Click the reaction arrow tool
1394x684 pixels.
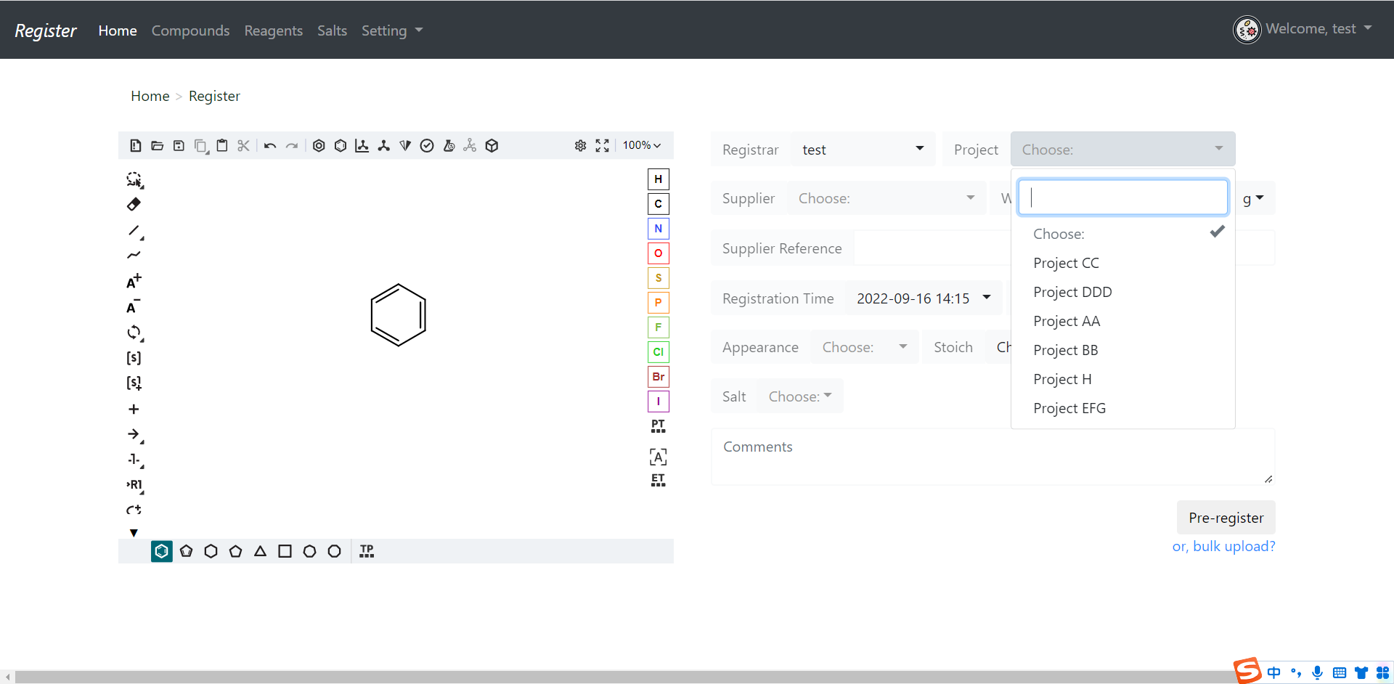pos(134,434)
